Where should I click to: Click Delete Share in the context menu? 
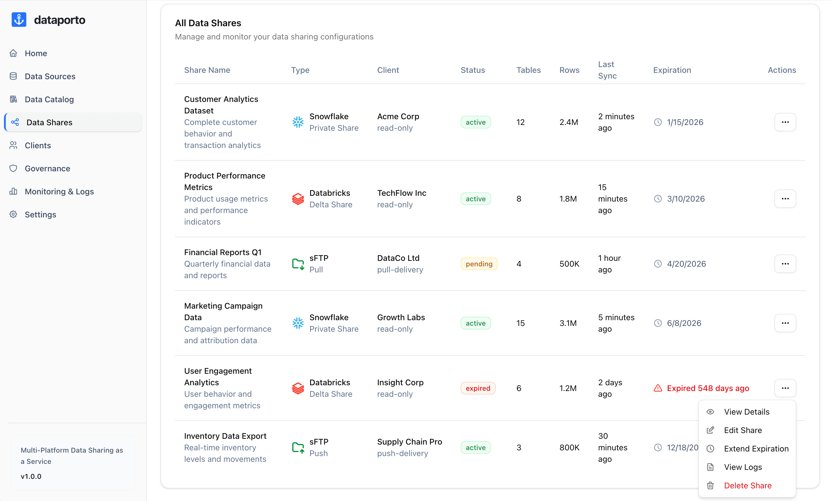click(748, 485)
